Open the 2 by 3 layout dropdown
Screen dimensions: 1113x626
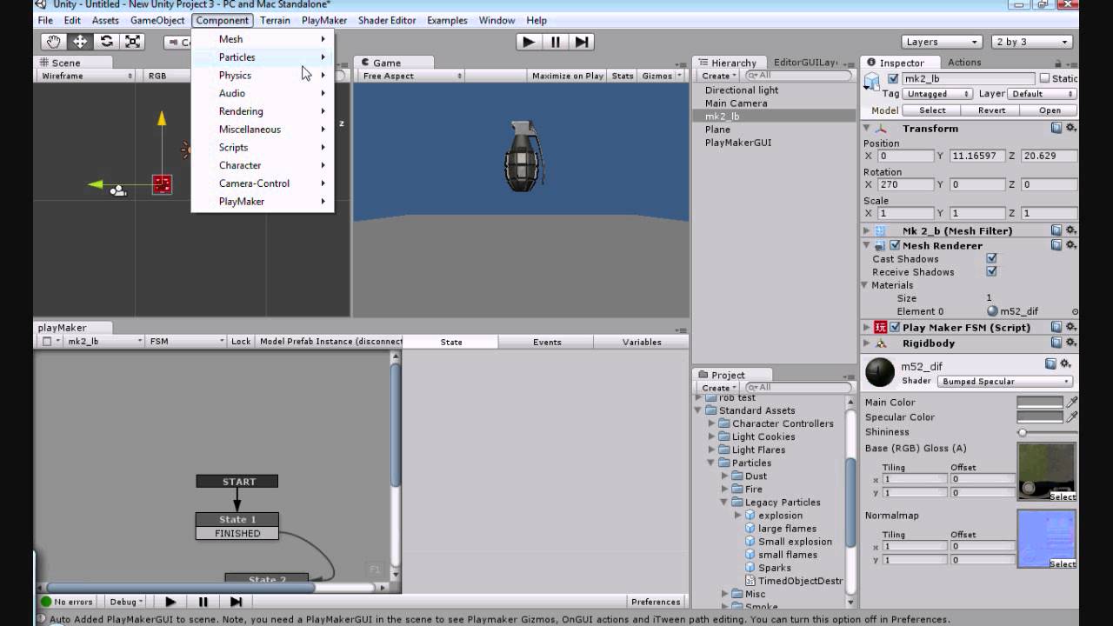click(1033, 42)
